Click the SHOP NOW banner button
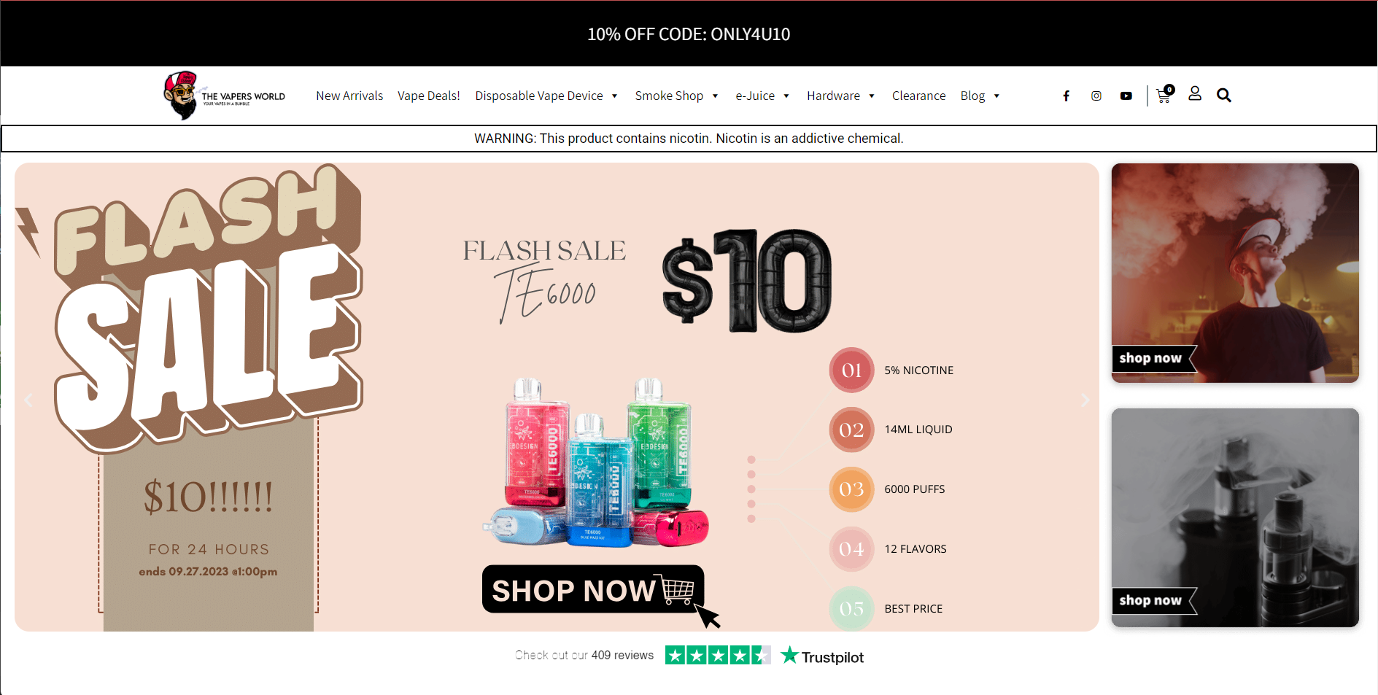Screen dimensions: 1378x695 point(593,589)
